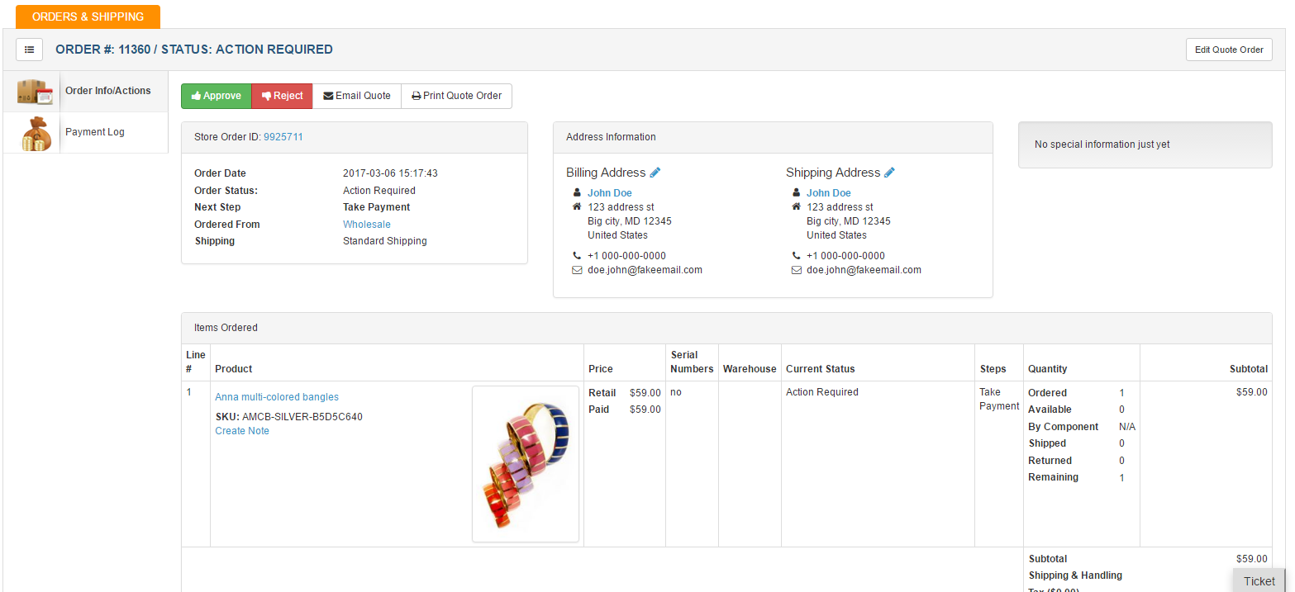Click billing address home icon

576,207
